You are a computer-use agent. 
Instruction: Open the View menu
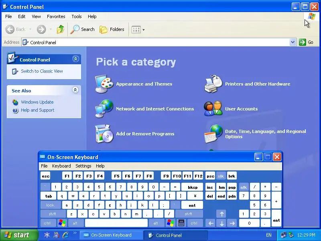[x=36, y=16]
